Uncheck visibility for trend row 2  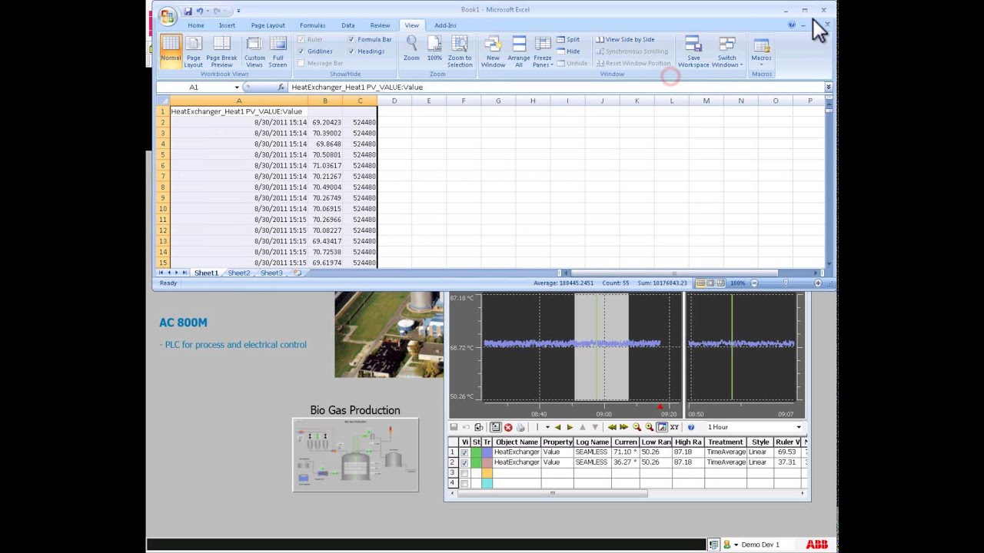coord(464,462)
